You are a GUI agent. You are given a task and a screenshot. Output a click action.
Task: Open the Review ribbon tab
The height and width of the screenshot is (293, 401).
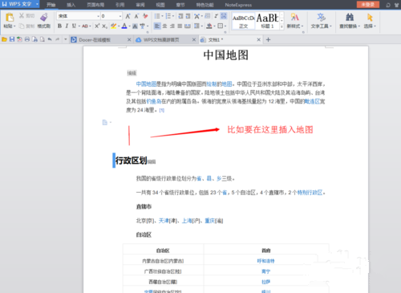[140, 5]
